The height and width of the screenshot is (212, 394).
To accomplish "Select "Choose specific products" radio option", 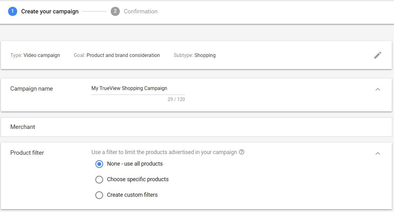I will click(x=99, y=179).
